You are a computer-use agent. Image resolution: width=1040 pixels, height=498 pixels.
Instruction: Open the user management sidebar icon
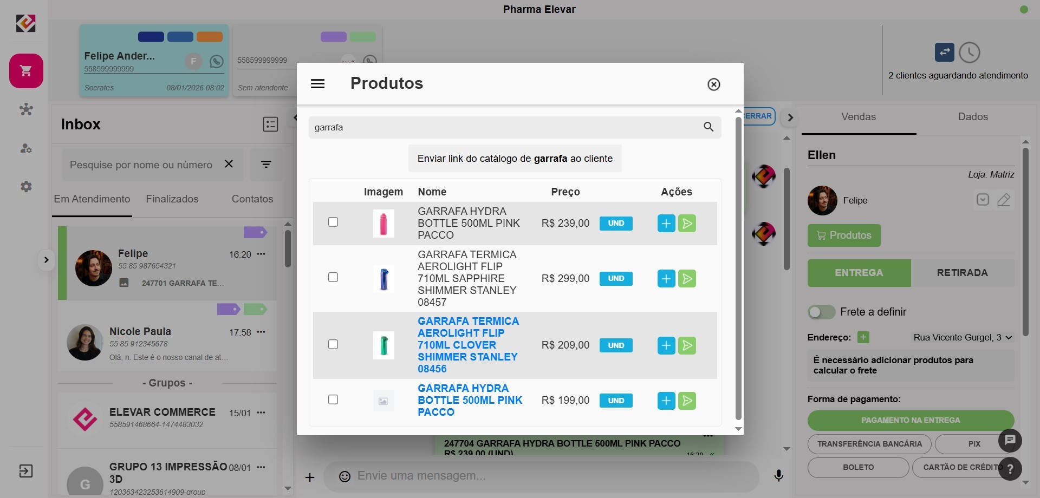coord(26,148)
